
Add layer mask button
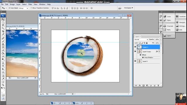(x=143, y=85)
